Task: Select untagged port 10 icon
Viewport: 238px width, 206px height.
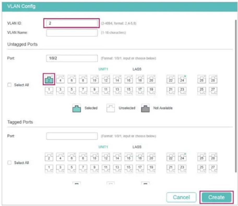Action: point(94,79)
